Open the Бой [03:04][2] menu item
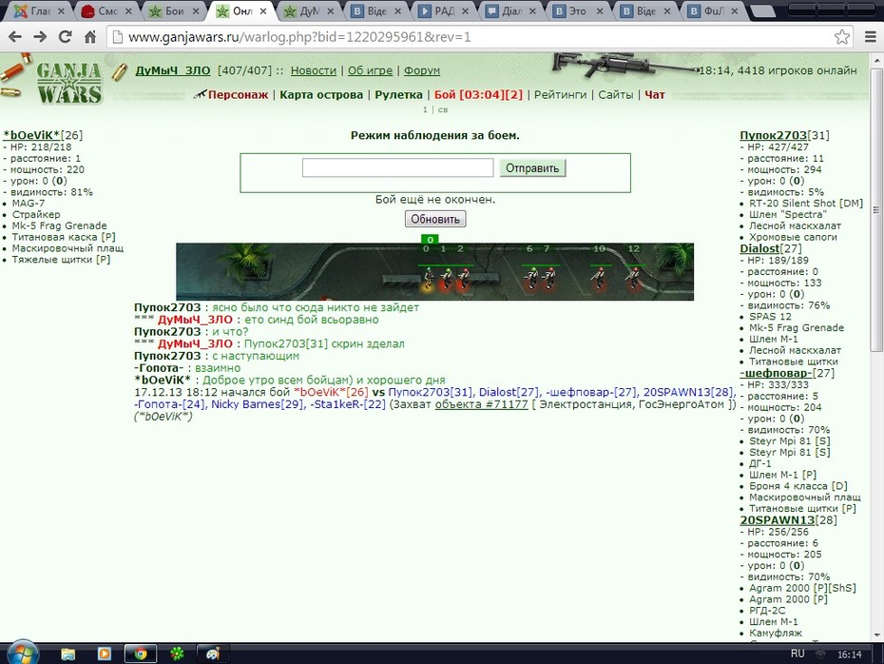 [479, 95]
